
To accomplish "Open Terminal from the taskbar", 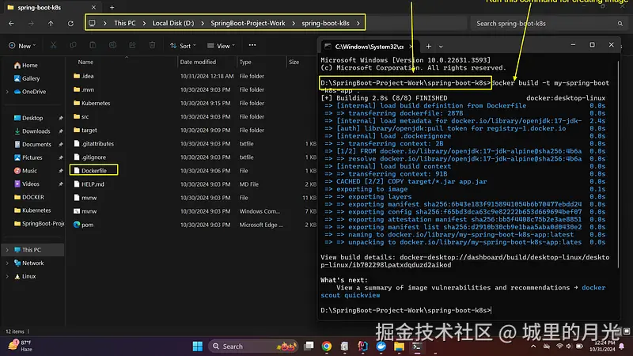I will [x=417, y=347].
